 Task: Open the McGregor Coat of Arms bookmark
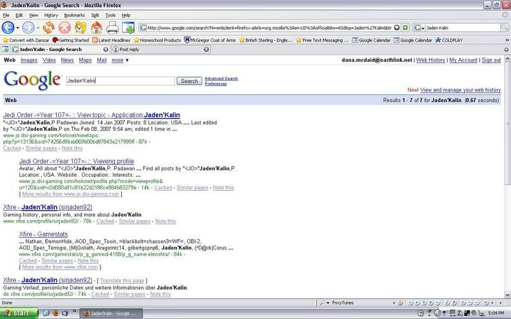pyautogui.click(x=210, y=40)
